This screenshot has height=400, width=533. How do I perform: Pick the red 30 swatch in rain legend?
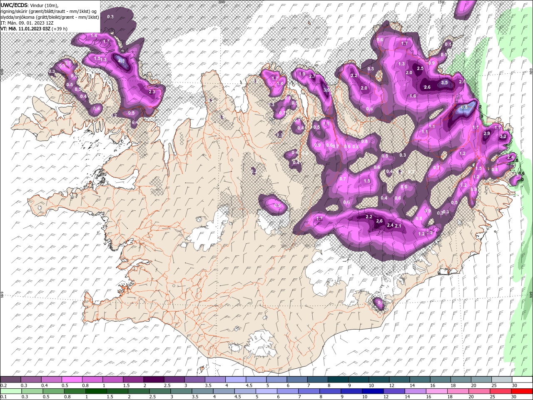pyautogui.click(x=522, y=391)
